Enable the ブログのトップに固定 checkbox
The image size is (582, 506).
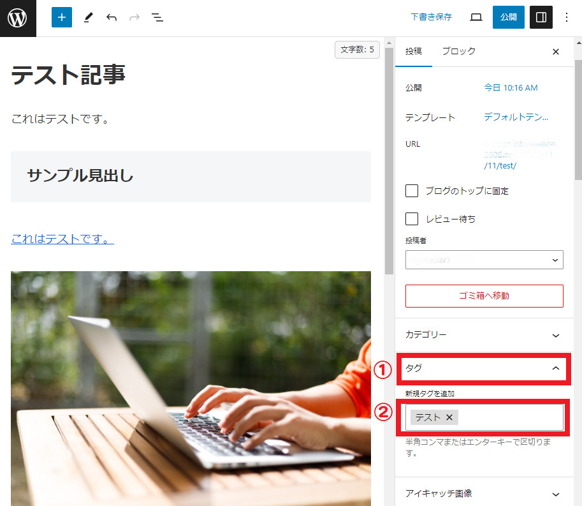coord(412,191)
